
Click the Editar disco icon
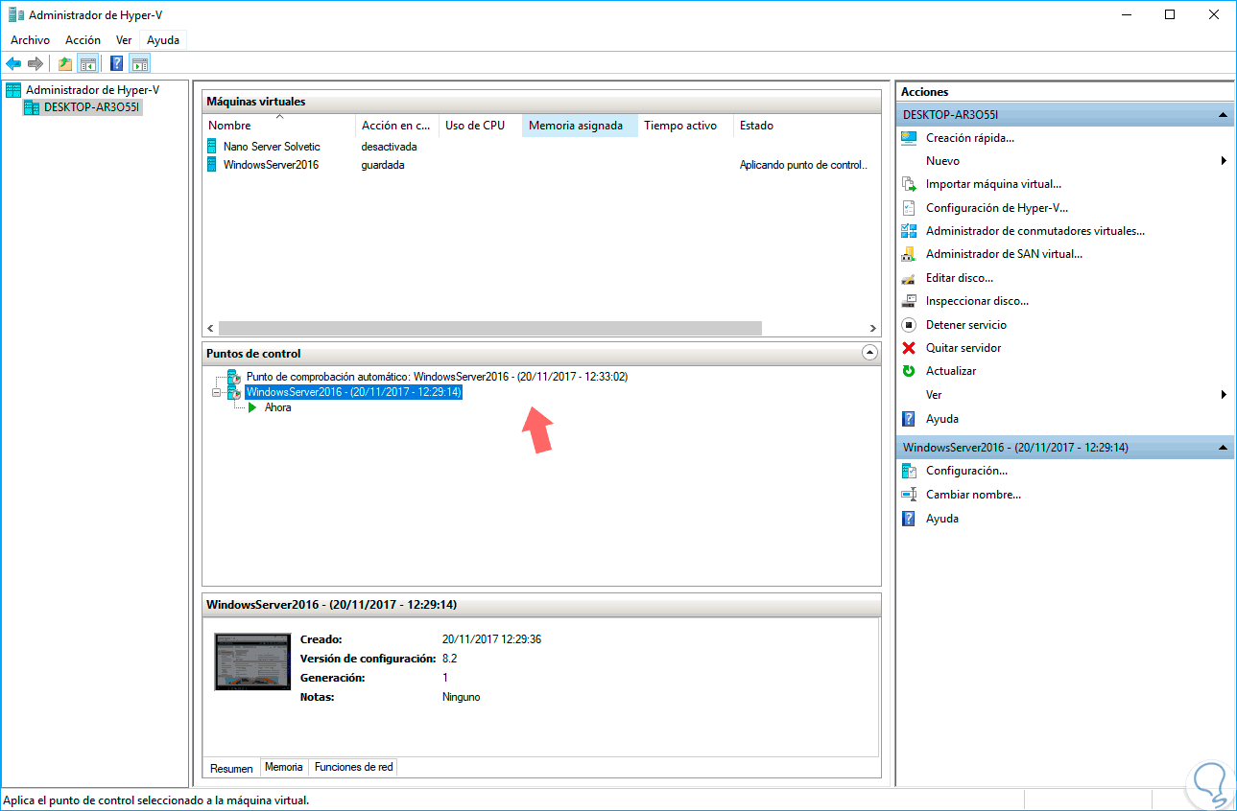coord(909,278)
